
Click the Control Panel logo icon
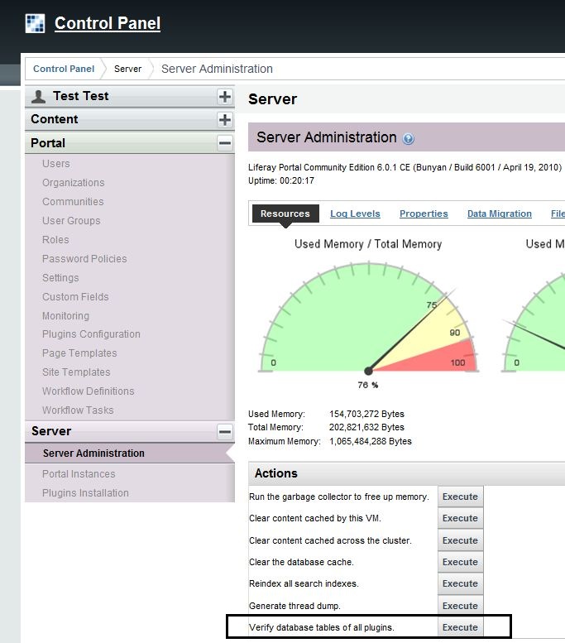pos(35,23)
